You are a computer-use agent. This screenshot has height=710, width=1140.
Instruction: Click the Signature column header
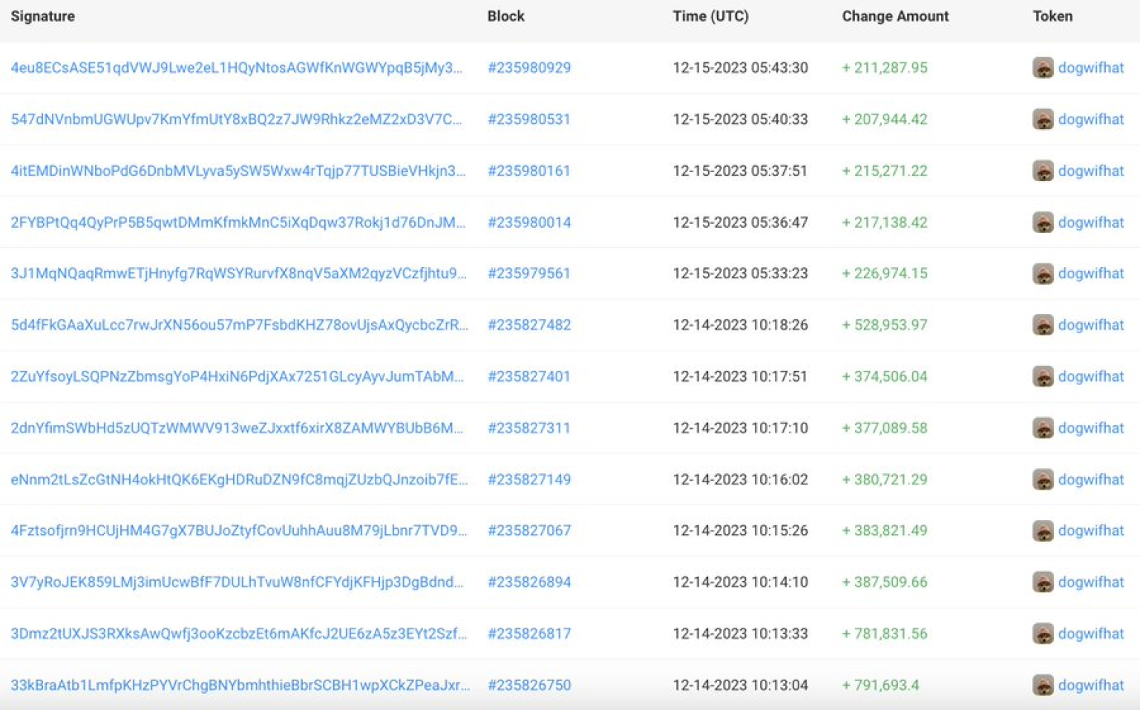(x=42, y=16)
